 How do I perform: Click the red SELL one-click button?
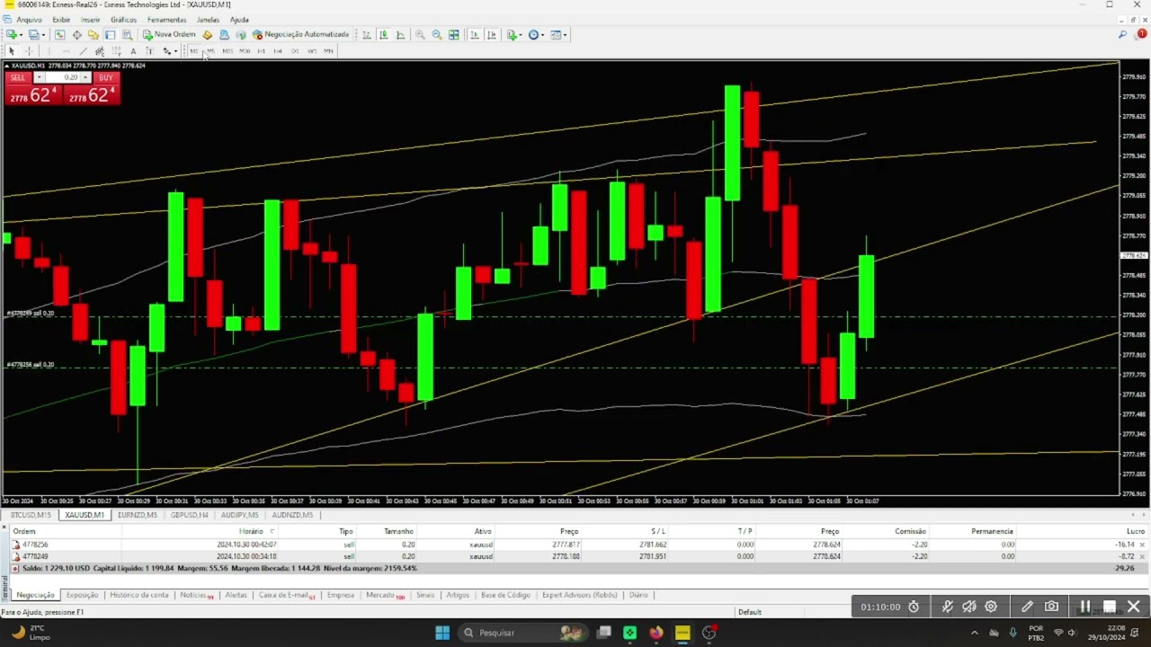point(19,78)
